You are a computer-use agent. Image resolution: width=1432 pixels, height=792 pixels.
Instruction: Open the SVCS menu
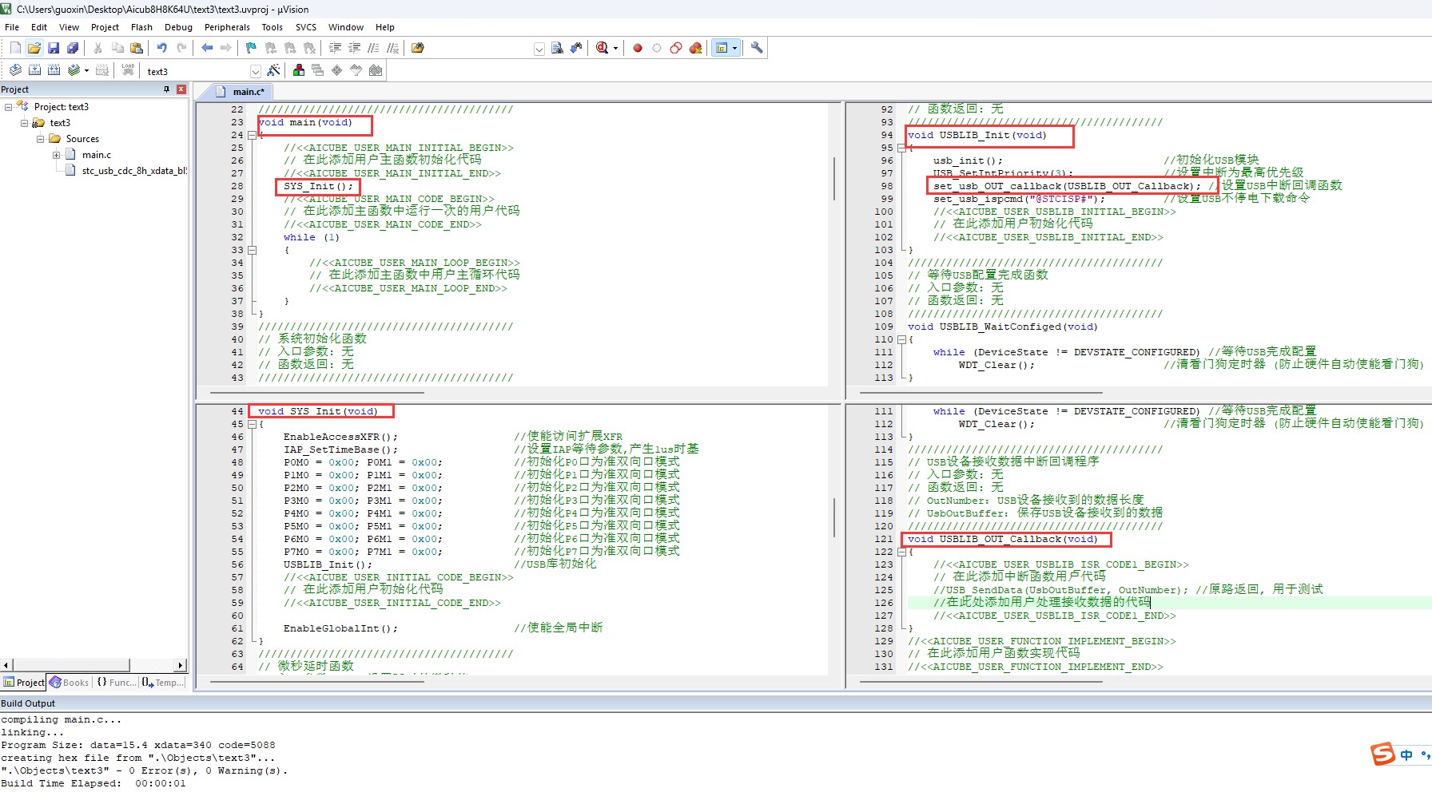click(x=306, y=27)
